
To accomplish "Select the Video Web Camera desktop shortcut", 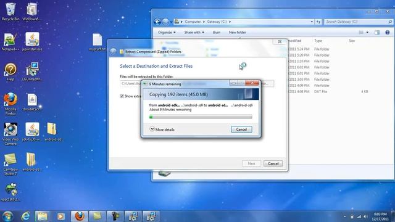I will click(10, 134).
